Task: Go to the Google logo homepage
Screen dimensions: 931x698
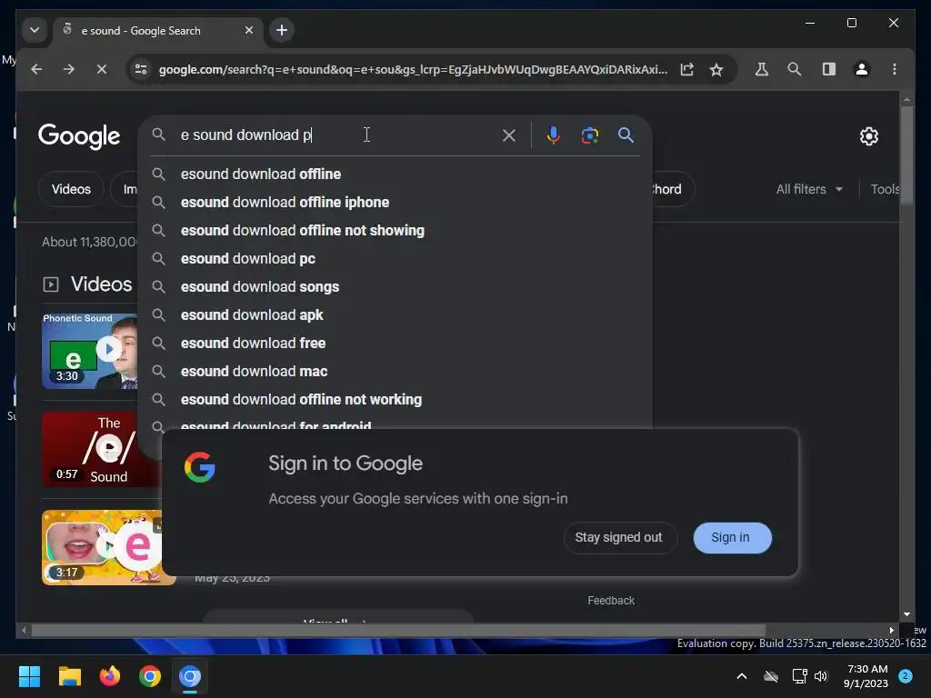Action: 79,136
